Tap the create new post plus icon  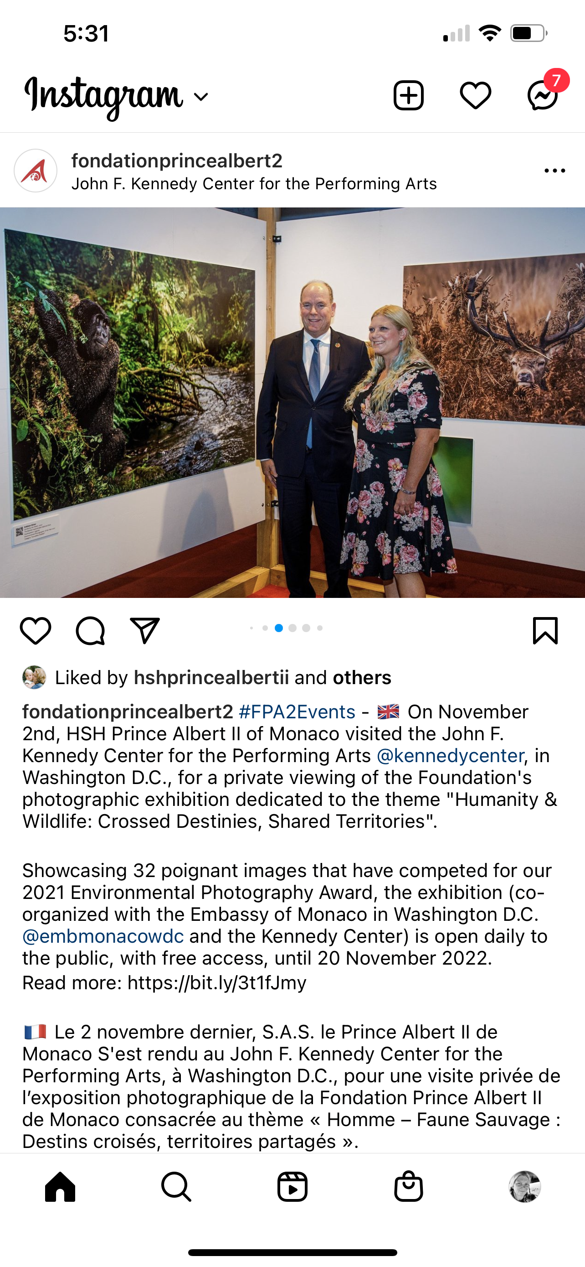point(408,95)
